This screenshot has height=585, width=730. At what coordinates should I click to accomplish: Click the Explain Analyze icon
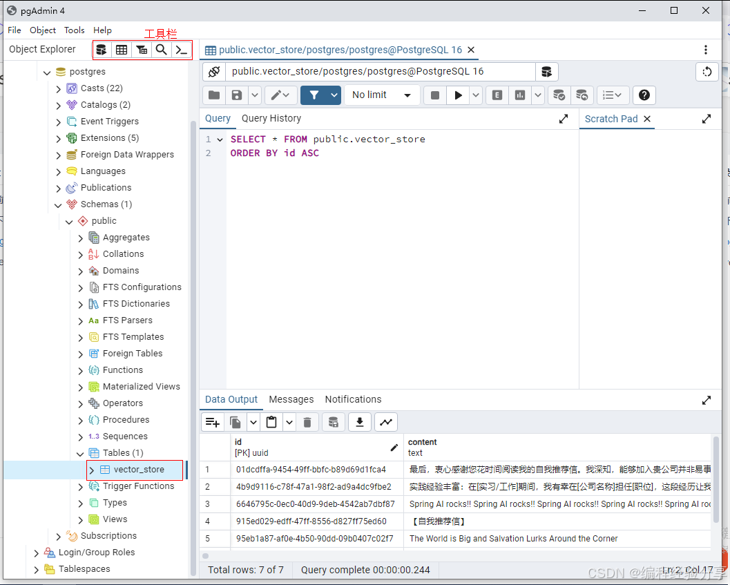[x=519, y=95]
